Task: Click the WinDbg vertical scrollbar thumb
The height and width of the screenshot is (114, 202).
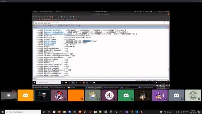Action: (x=168, y=70)
